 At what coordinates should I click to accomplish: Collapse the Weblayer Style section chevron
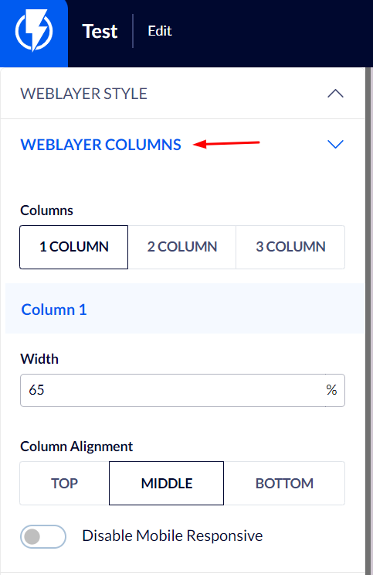[x=335, y=94]
